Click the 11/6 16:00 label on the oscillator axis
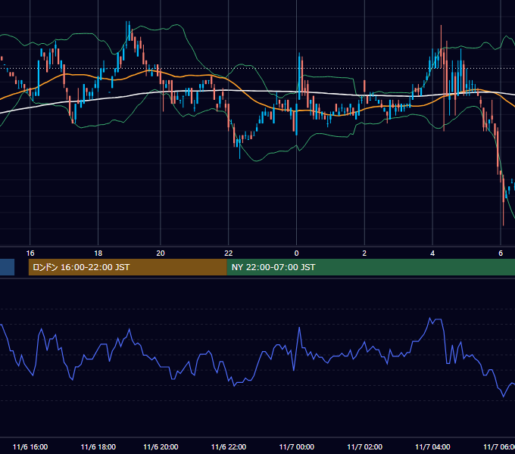 tap(30, 446)
